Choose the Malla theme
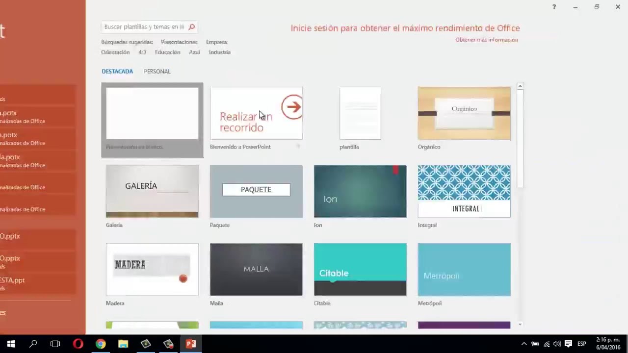The image size is (628, 353). [x=256, y=270]
